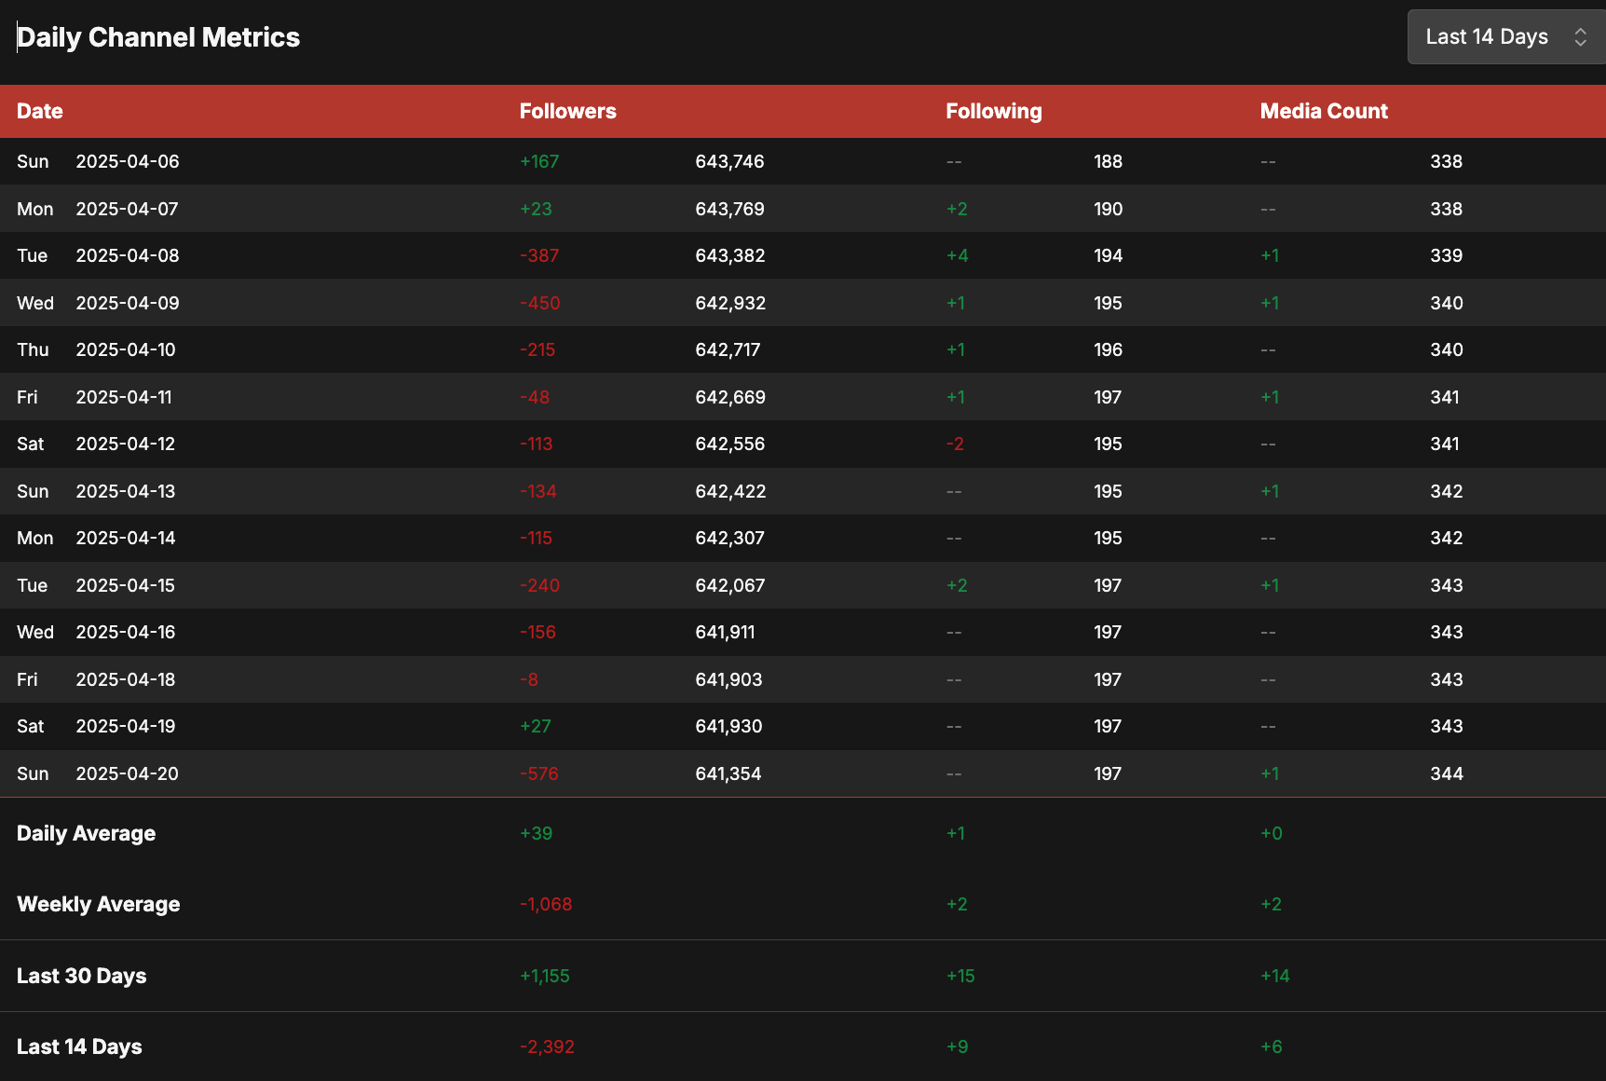Screen dimensions: 1606x1081
Task: Click follower total 641,354
Action: 728,773
